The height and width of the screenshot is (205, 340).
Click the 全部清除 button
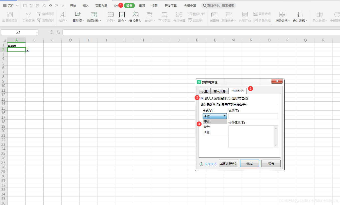(x=228, y=163)
